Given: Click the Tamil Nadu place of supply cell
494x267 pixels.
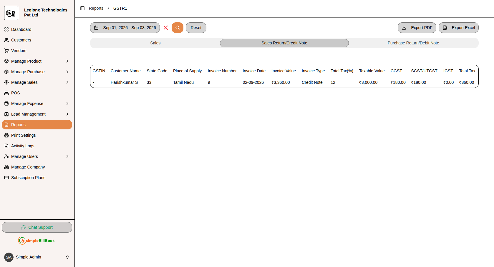Looking at the screenshot, I should pos(183,82).
